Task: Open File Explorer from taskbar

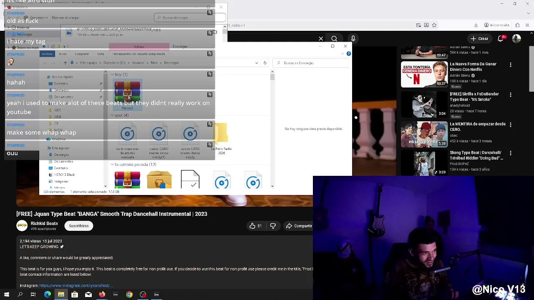Action: (x=61, y=295)
